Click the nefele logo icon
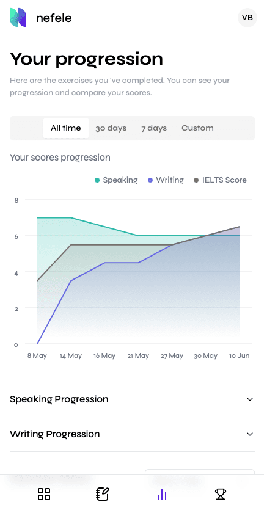264x513 pixels. pyautogui.click(x=18, y=17)
